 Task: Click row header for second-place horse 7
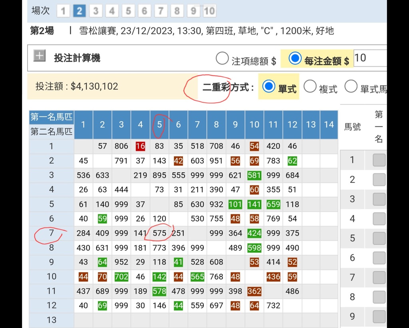[x=51, y=233]
